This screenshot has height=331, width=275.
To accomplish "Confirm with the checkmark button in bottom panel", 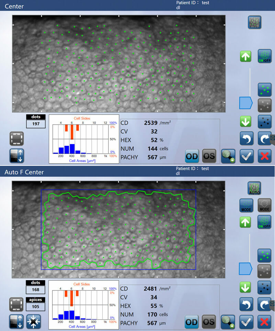I will point(246,322).
